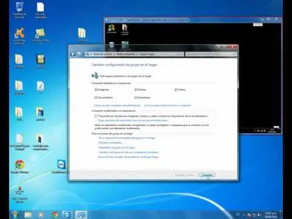
Task: Click the Grupo Hogar breadcrumb
Action: [x=147, y=54]
